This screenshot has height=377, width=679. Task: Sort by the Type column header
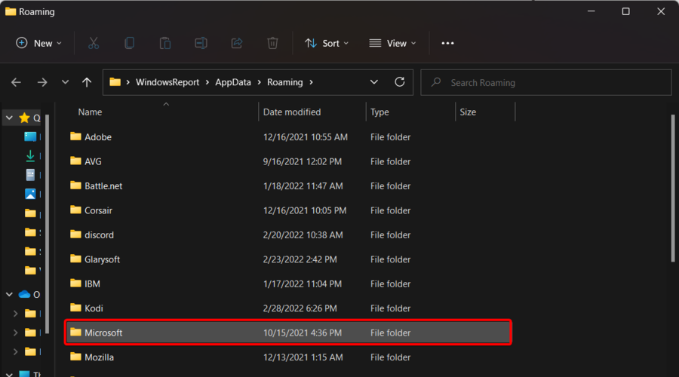379,112
